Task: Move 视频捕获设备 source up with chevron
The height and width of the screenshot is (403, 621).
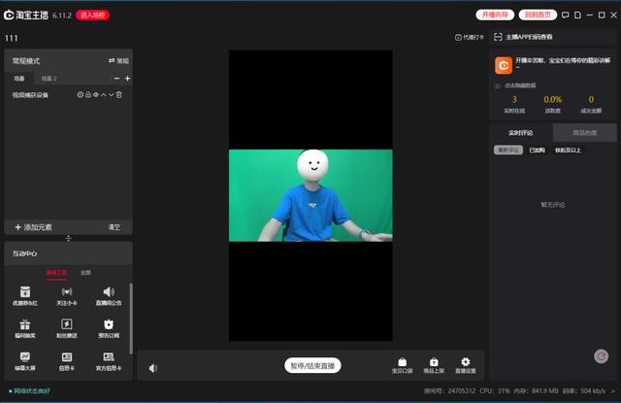Action: pyautogui.click(x=104, y=95)
